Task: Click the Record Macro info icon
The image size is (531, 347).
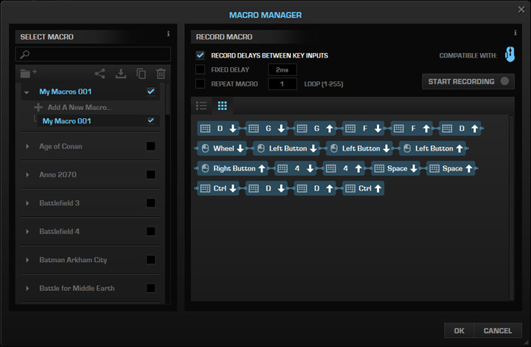Action: (515, 33)
